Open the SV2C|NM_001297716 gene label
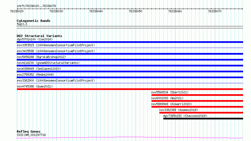Image resolution: width=251 pixels, height=141 pixels. [31, 135]
